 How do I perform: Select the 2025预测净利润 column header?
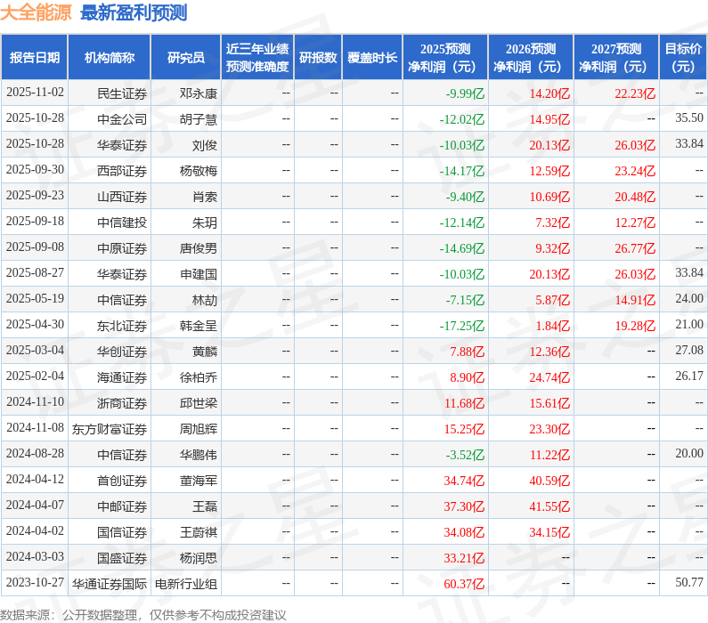(445, 57)
